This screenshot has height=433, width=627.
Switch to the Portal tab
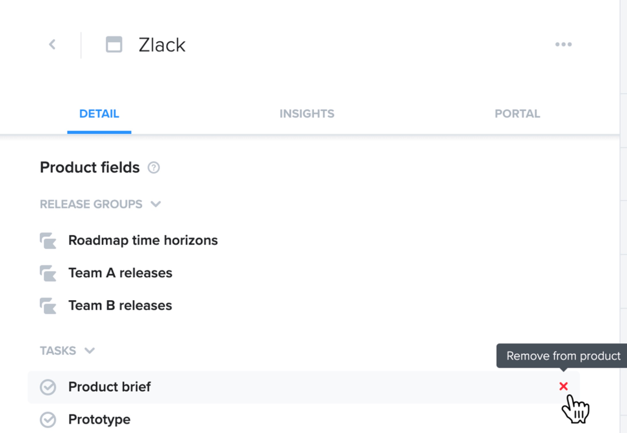click(517, 114)
